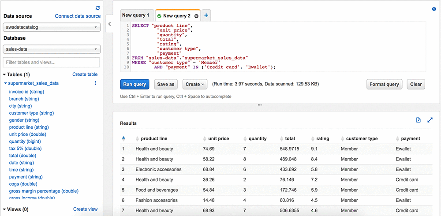Image resolution: width=441 pixels, height=216 pixels.
Task: Click into the SQL query editor
Action: click(273, 47)
